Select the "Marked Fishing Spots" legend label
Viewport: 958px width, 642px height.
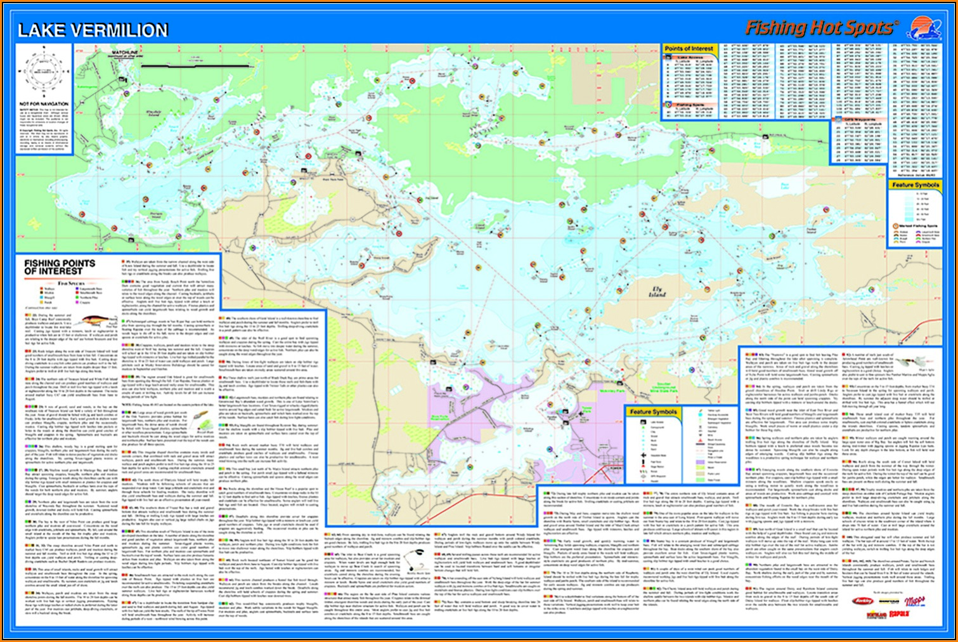[x=919, y=225]
